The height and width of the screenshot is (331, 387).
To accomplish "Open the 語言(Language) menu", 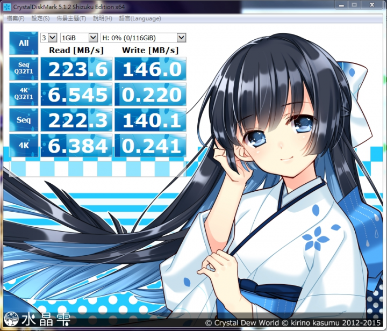I will (x=140, y=18).
